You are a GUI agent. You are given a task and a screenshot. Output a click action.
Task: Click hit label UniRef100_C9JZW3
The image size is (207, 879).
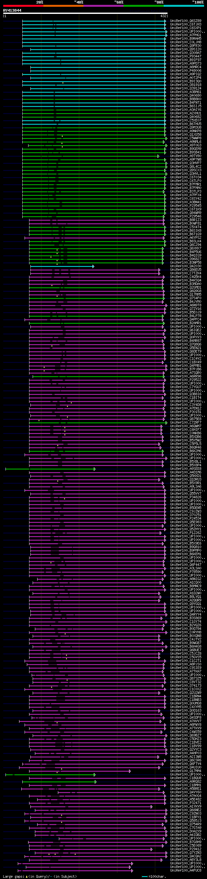[186, 512]
